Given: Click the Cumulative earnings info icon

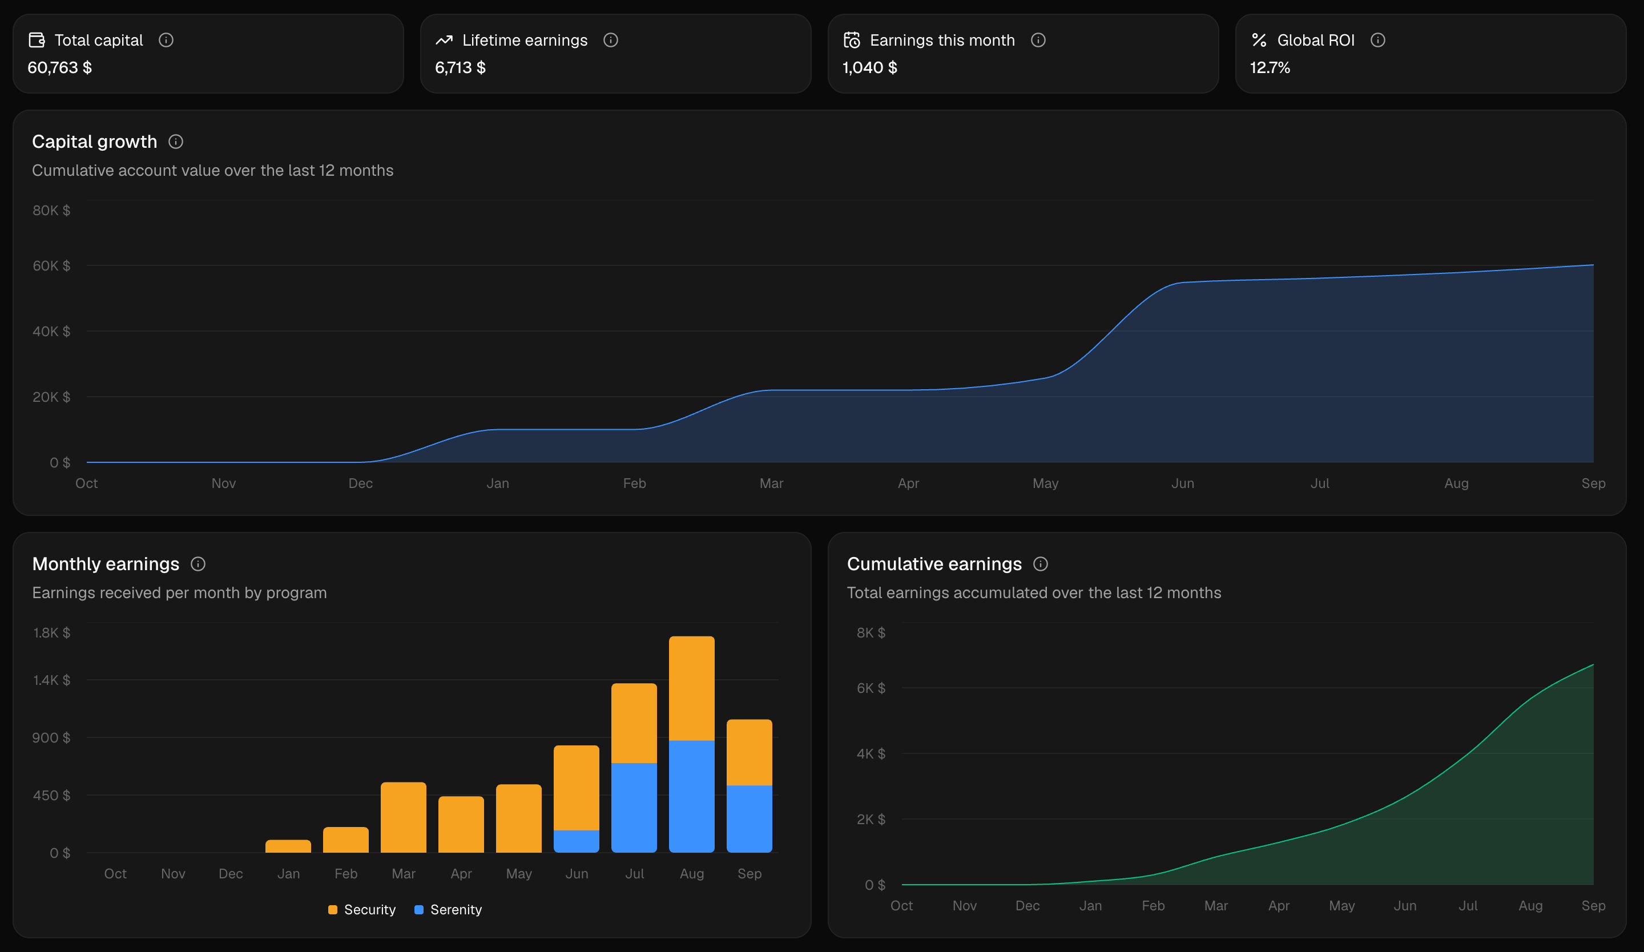Looking at the screenshot, I should 1041,564.
